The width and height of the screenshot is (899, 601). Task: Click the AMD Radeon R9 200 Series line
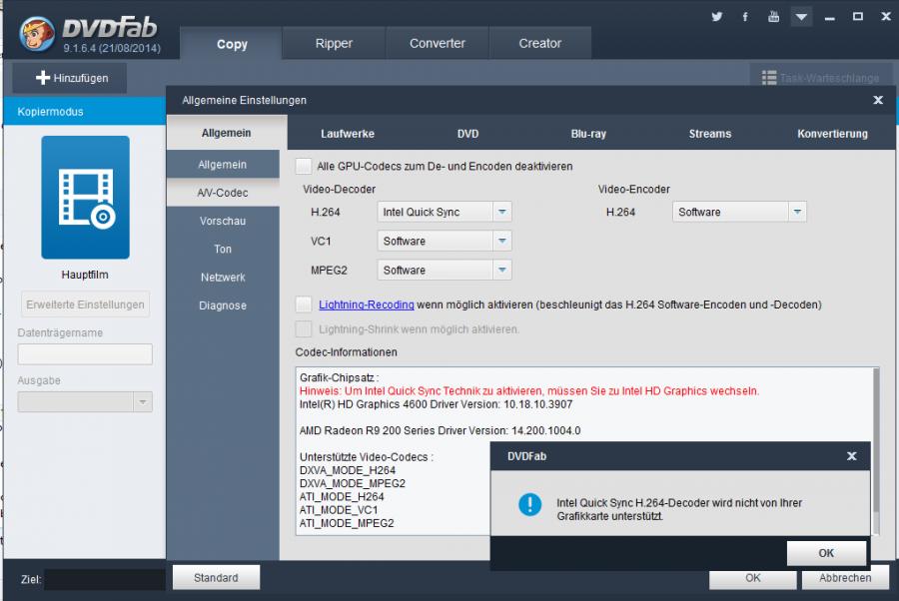tap(440, 430)
